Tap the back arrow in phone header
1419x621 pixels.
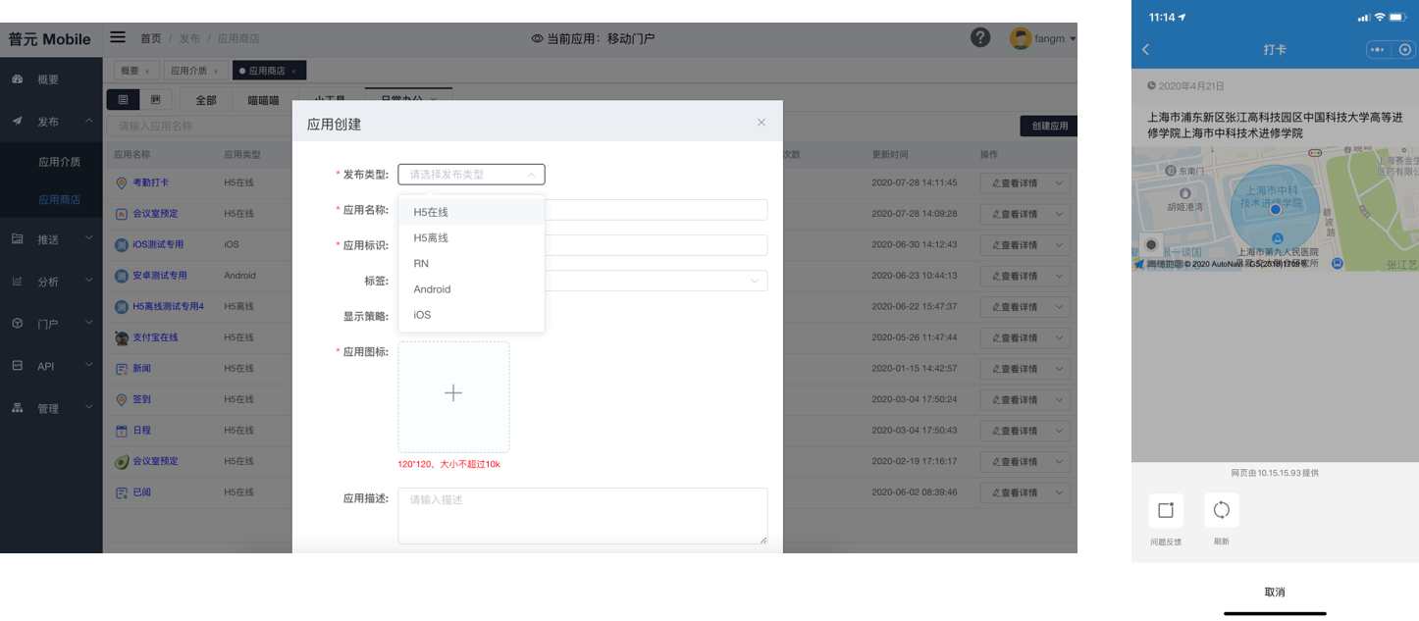pyautogui.click(x=1145, y=50)
